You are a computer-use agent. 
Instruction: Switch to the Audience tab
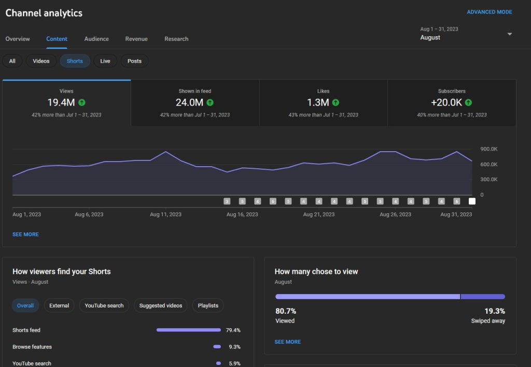click(x=96, y=39)
